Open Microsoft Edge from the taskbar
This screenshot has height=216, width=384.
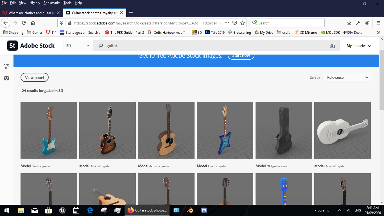click(x=90, y=210)
